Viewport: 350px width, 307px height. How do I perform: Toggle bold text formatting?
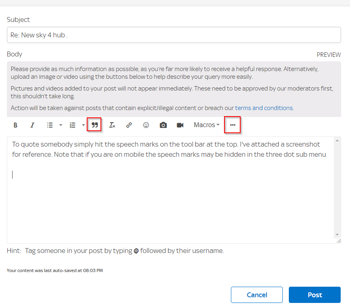(x=15, y=125)
